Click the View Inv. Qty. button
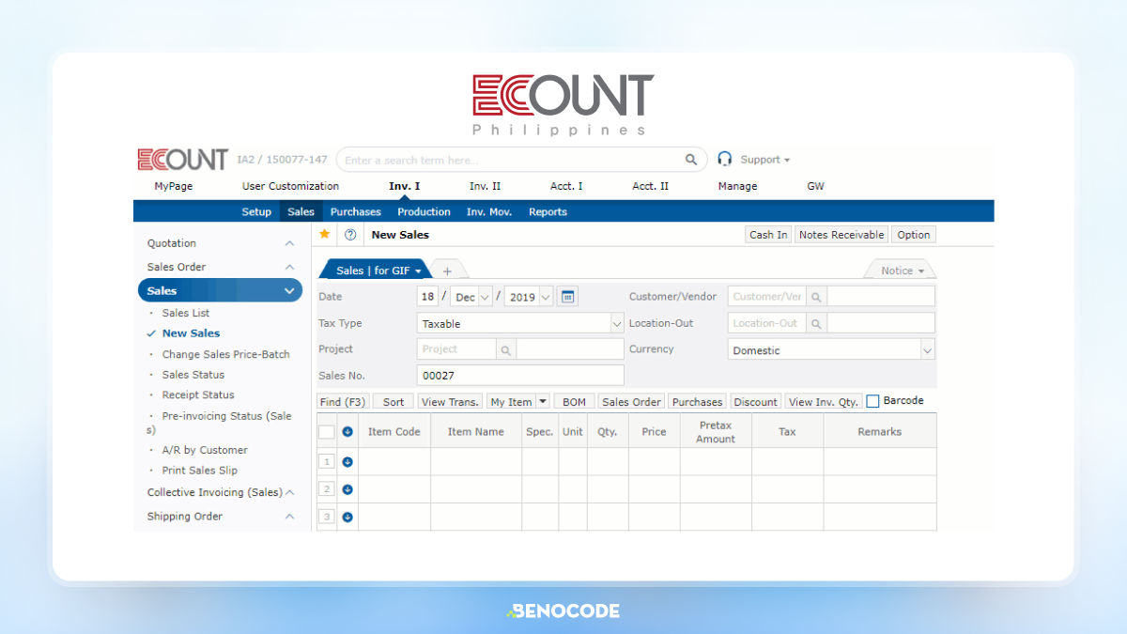The height and width of the screenshot is (634, 1127). pyautogui.click(x=824, y=401)
